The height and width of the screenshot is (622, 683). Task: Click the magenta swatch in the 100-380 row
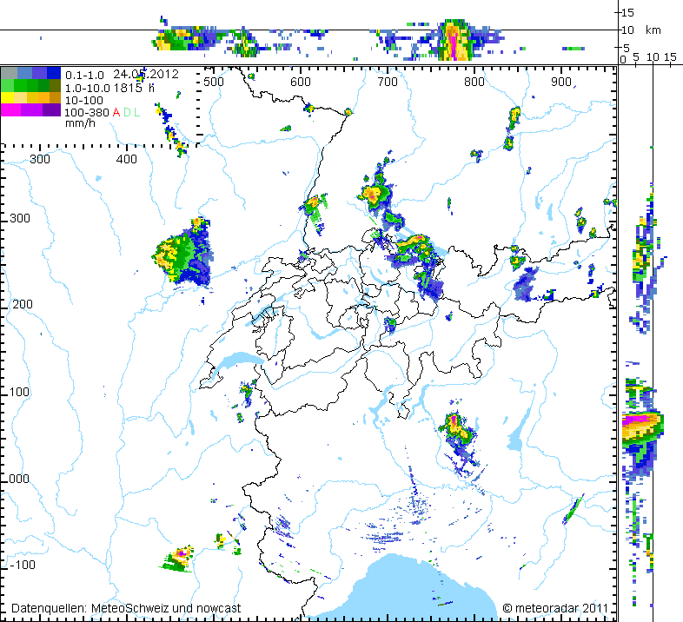tap(11, 110)
